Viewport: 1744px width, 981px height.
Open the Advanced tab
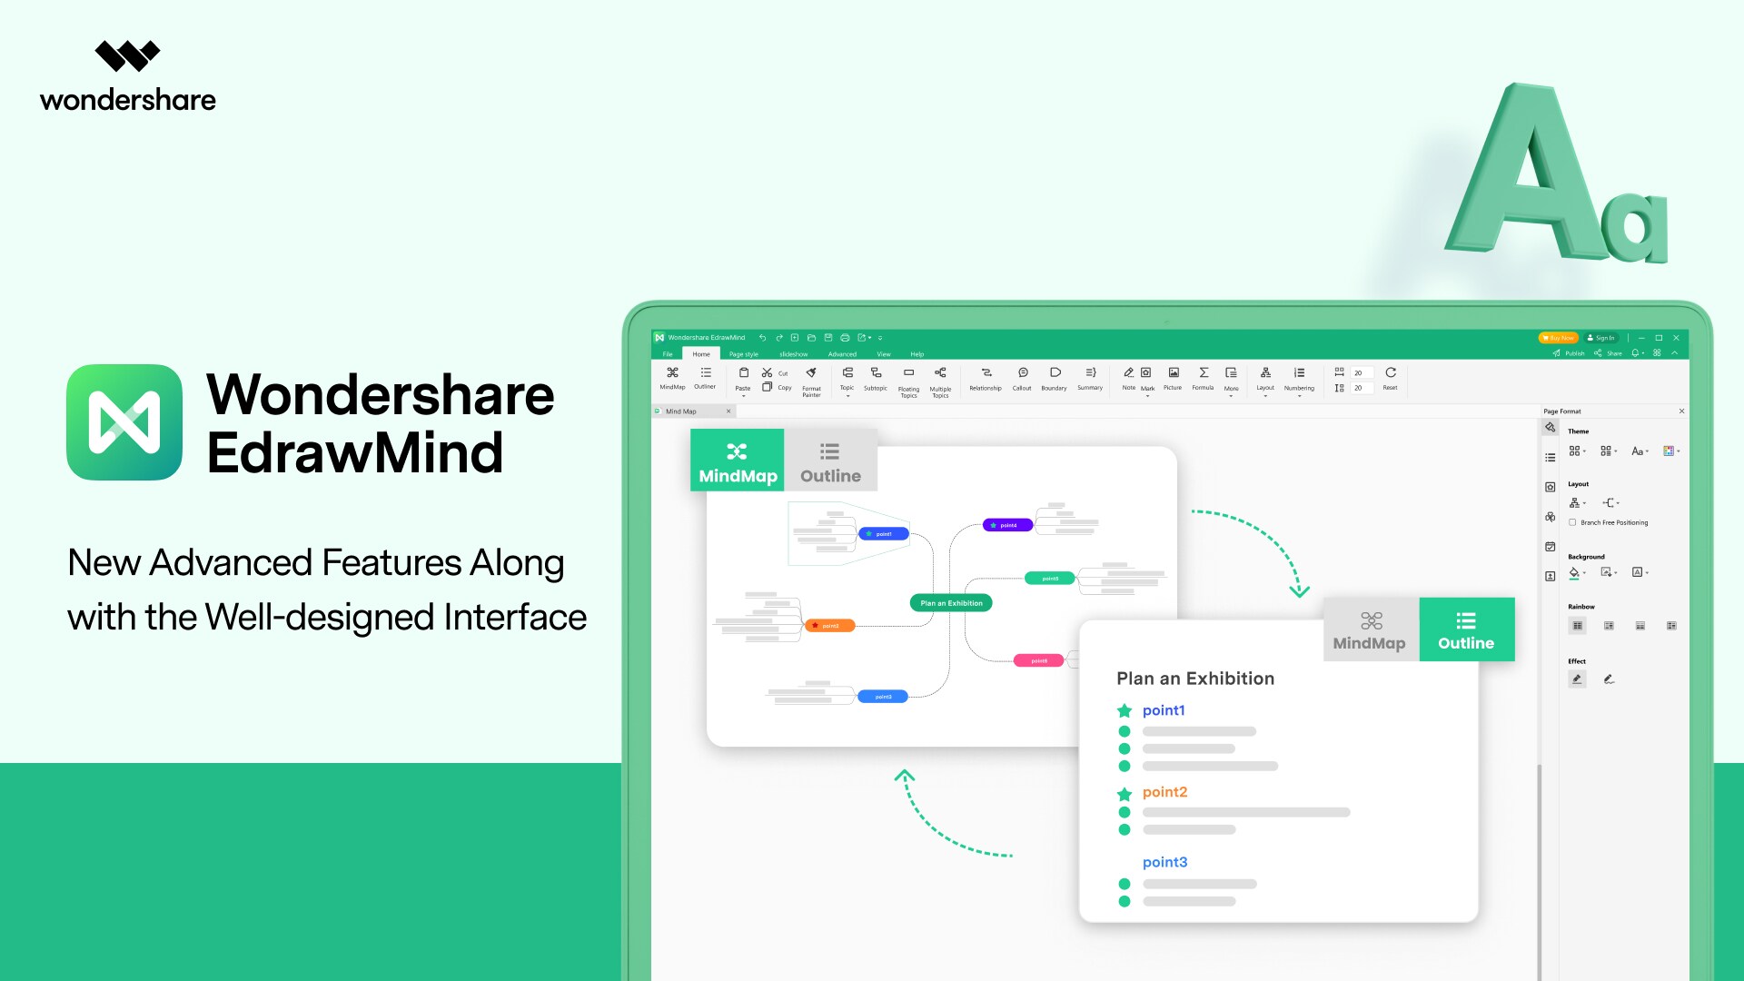842,354
